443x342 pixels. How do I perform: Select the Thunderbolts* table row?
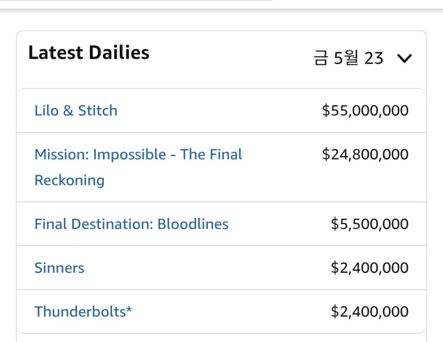221,311
